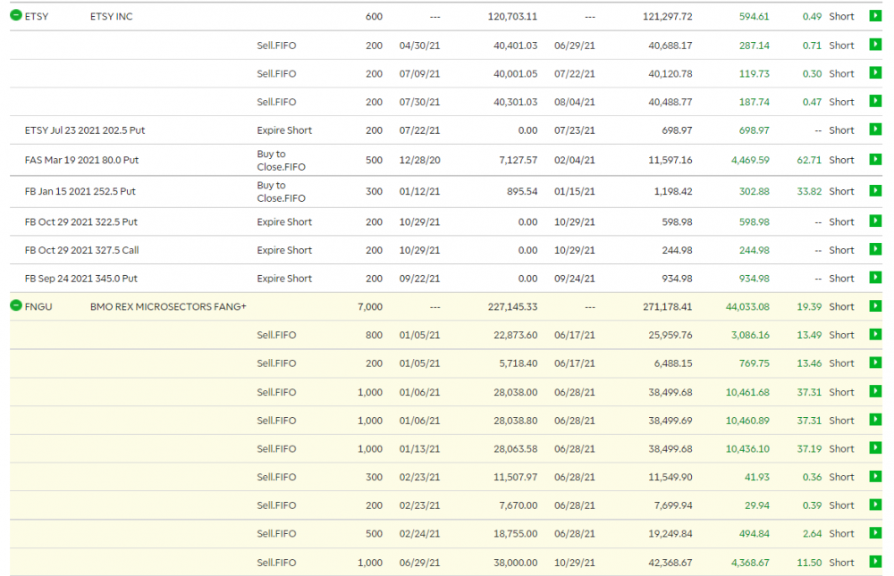894x576 pixels.
Task: Select FB Jan 15 2021 252.5 Put name
Action: point(80,191)
